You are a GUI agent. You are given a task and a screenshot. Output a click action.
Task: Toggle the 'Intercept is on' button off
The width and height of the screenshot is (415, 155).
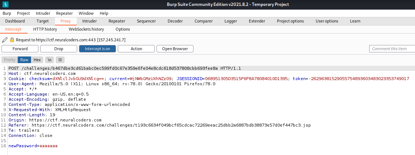(x=97, y=49)
